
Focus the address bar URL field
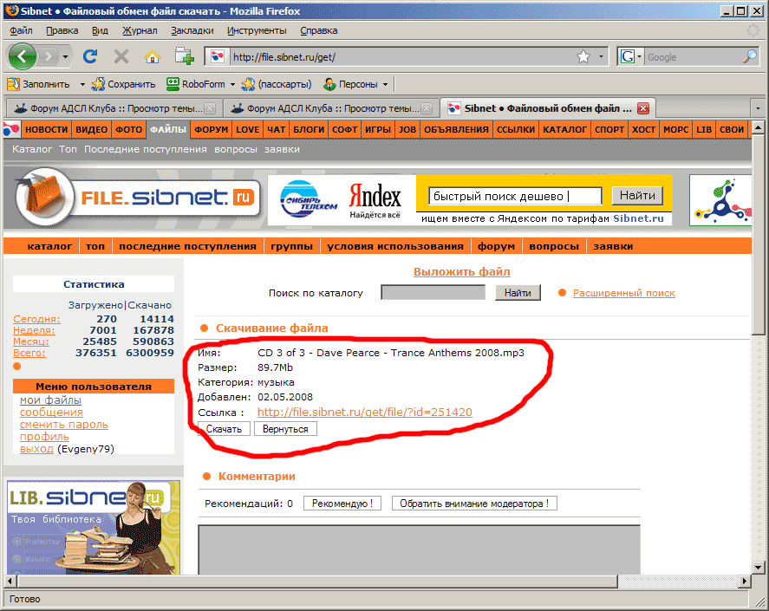point(402,57)
